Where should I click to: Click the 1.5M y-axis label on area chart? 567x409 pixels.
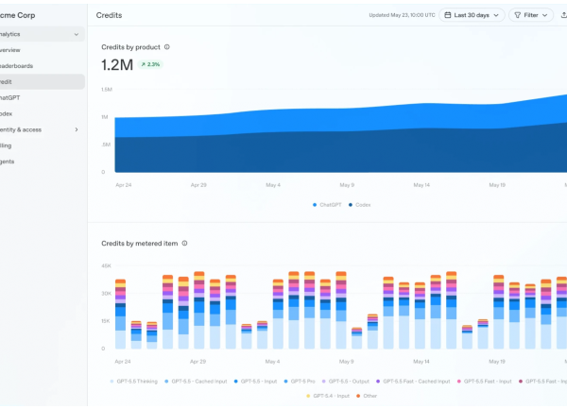107,89
